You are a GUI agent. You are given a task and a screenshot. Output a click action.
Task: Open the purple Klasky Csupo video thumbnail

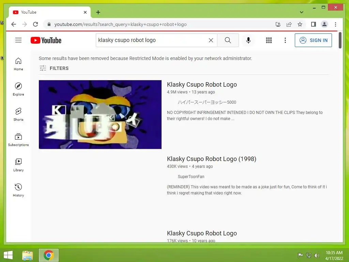pos(100,115)
